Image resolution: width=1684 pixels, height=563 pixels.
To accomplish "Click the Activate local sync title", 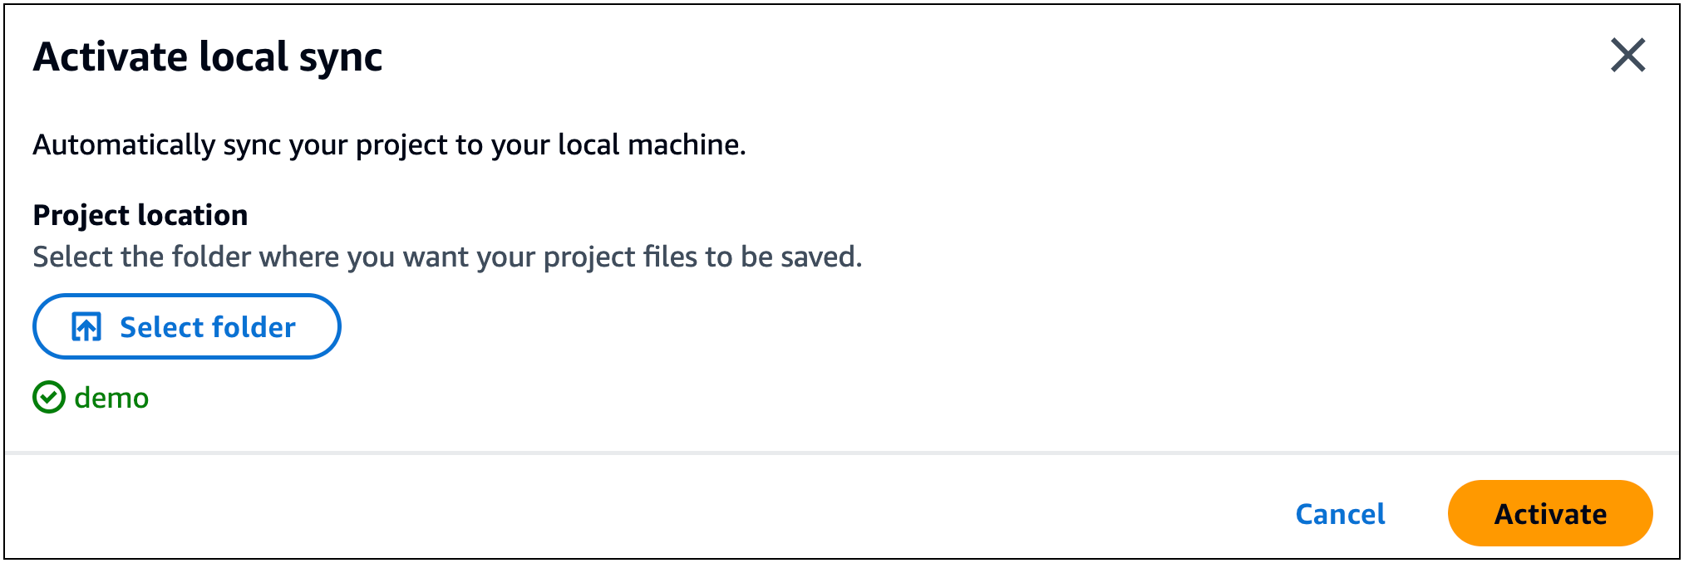I will tap(208, 56).
